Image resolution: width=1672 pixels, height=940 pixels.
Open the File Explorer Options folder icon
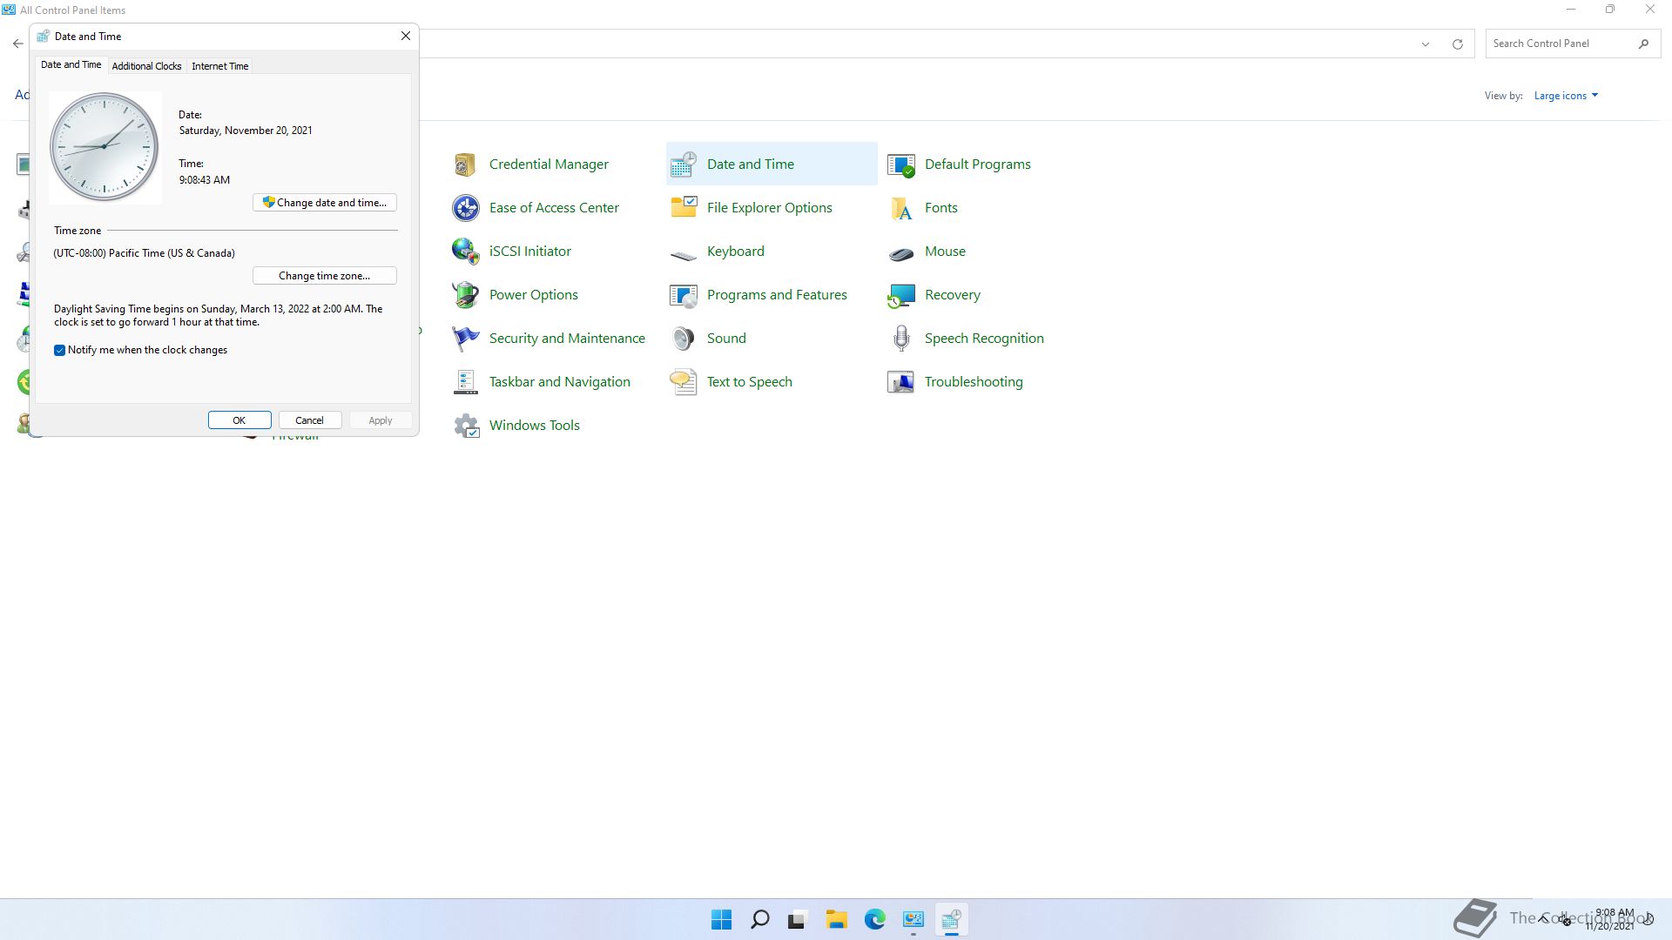[x=683, y=207]
